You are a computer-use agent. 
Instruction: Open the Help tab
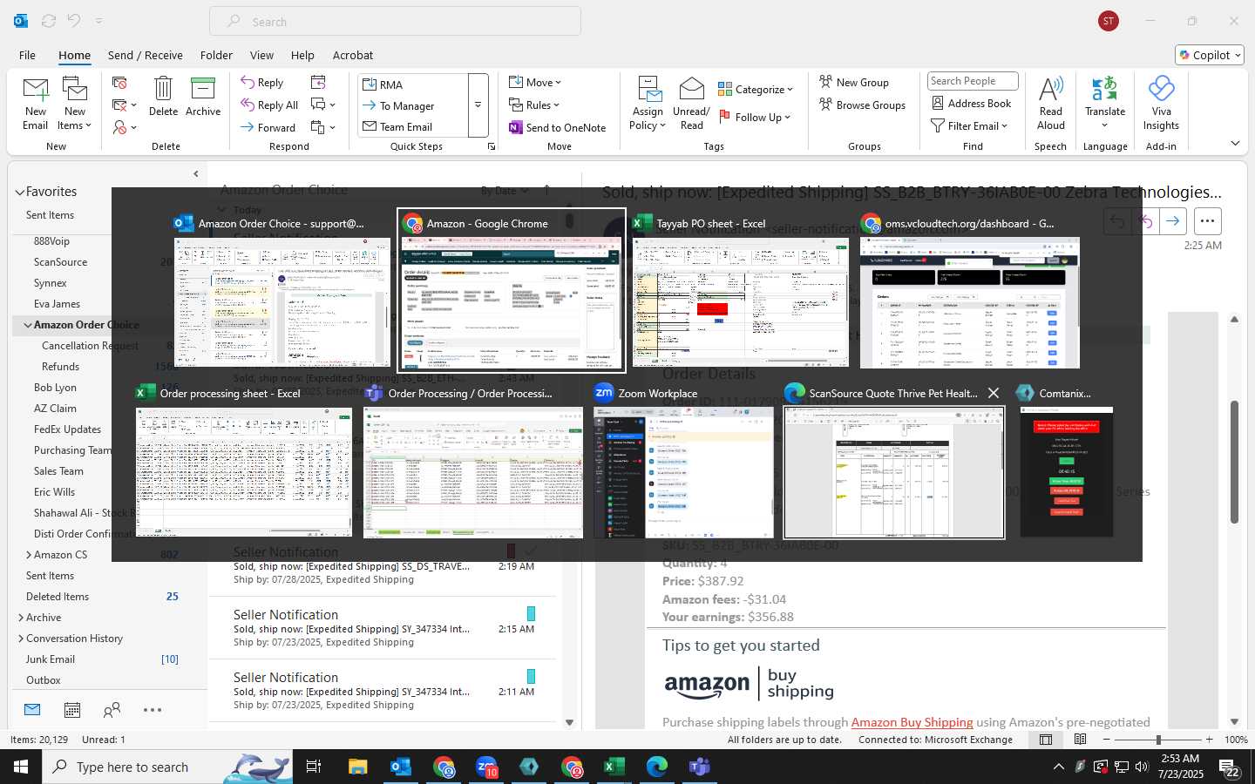302,55
